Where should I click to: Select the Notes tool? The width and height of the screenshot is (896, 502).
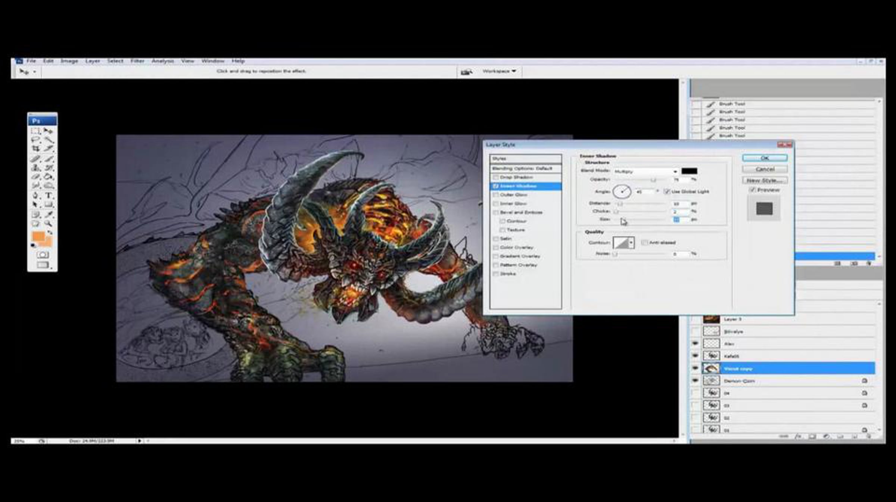pos(35,215)
